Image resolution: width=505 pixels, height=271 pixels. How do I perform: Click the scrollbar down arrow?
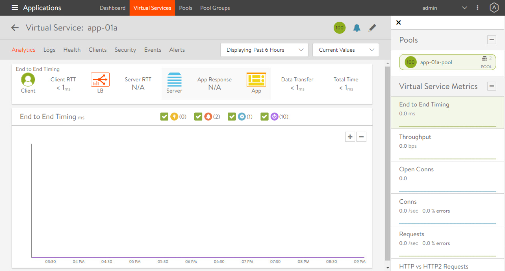tap(388, 268)
